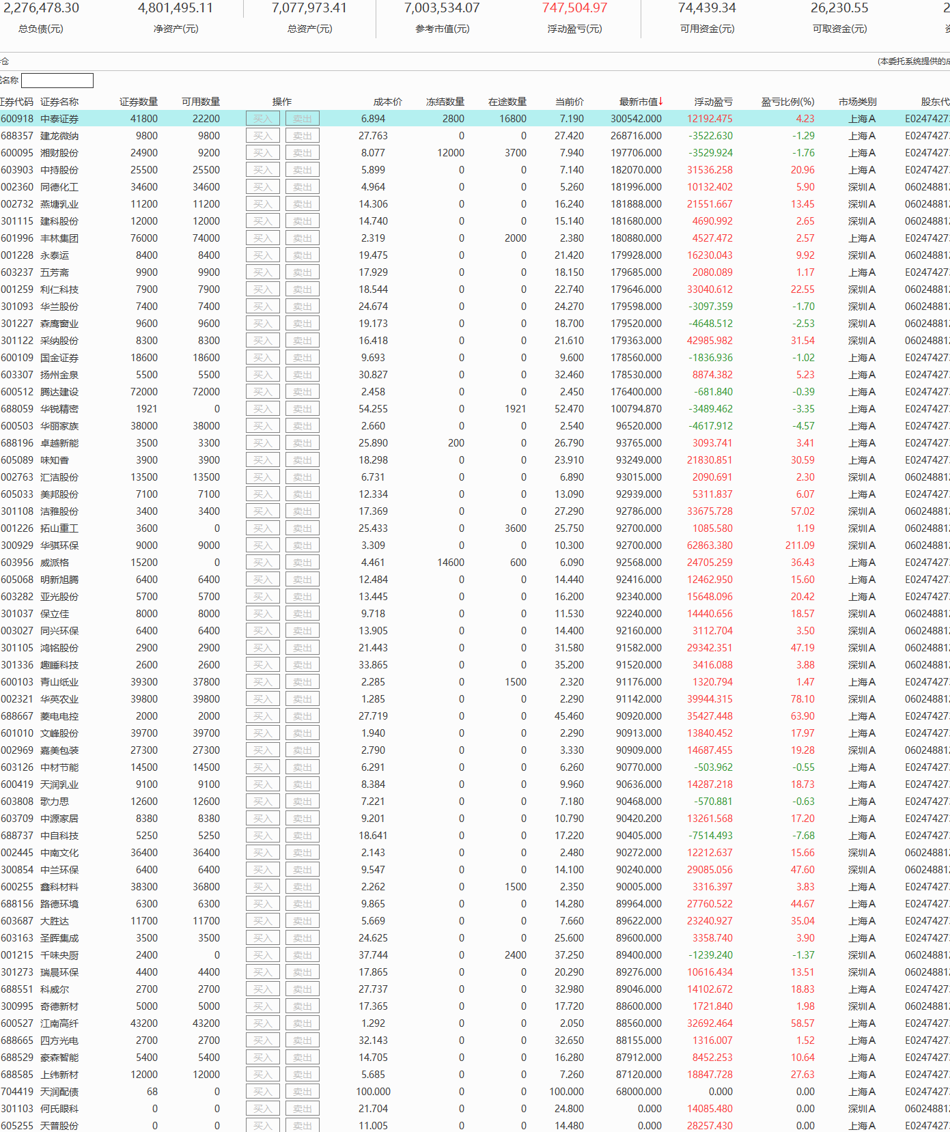
Task: Click the 名称 search input box
Action: coord(57,81)
